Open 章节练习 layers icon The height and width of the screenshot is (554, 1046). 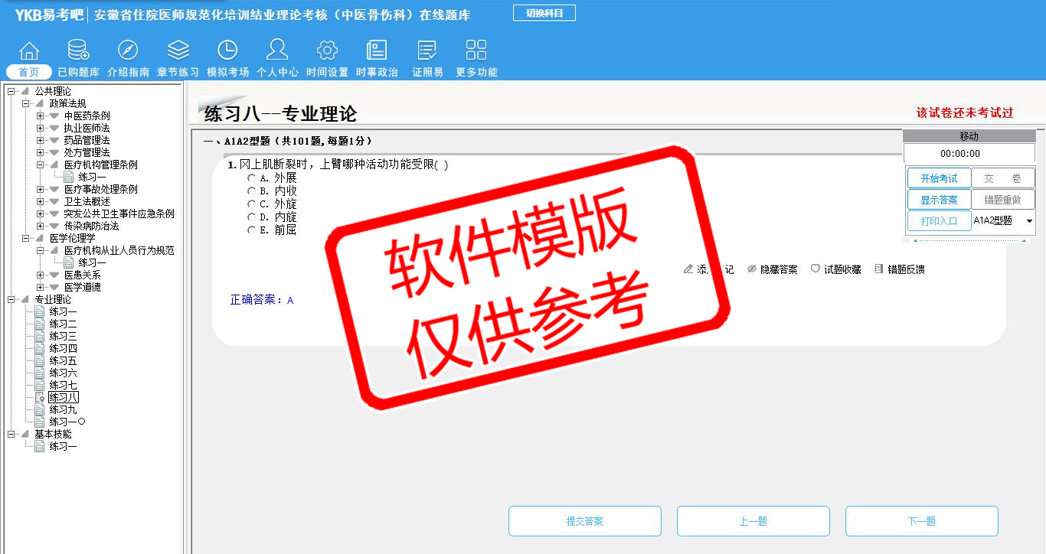[178, 51]
